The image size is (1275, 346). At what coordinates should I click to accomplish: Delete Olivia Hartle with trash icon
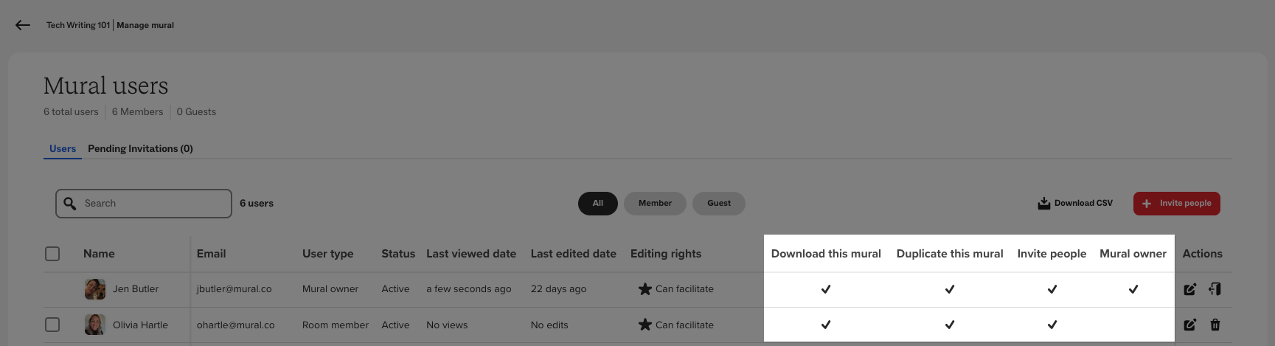pos(1215,325)
